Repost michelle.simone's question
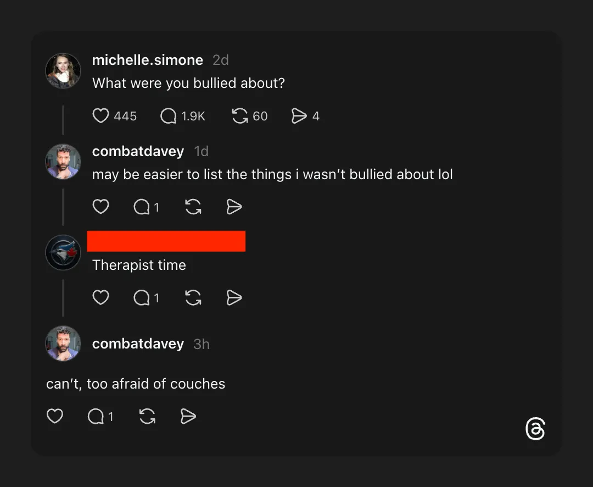593x487 pixels. (x=239, y=116)
